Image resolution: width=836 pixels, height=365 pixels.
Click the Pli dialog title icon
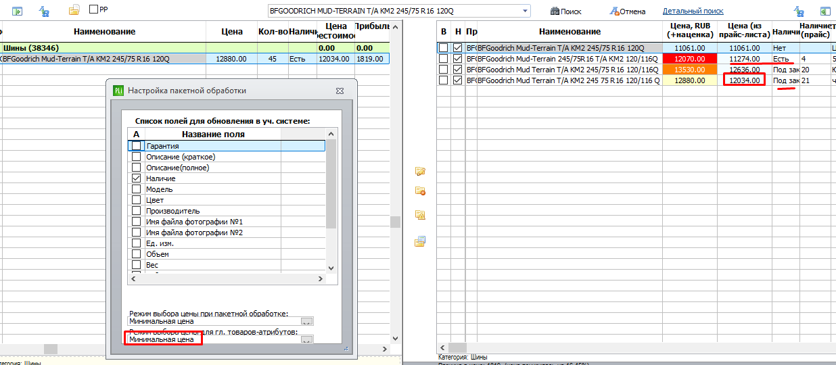[x=118, y=91]
